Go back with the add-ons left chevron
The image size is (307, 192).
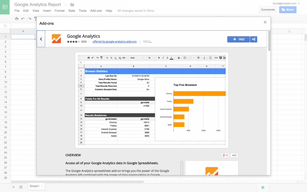tap(41, 39)
